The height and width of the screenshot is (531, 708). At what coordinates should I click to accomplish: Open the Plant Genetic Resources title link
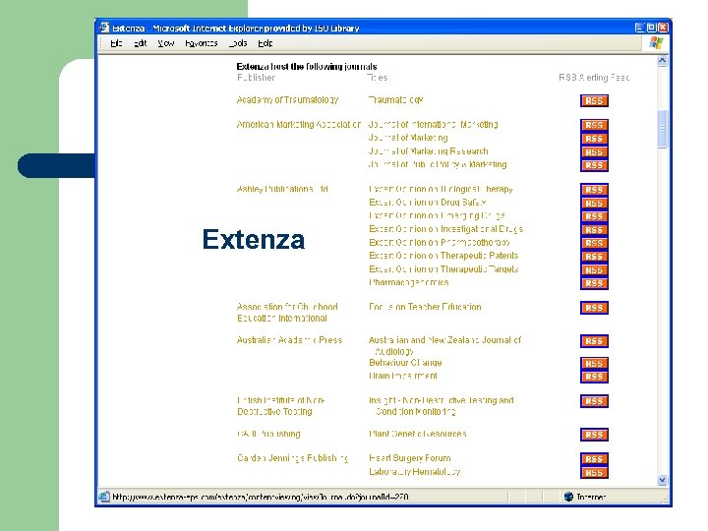417,434
